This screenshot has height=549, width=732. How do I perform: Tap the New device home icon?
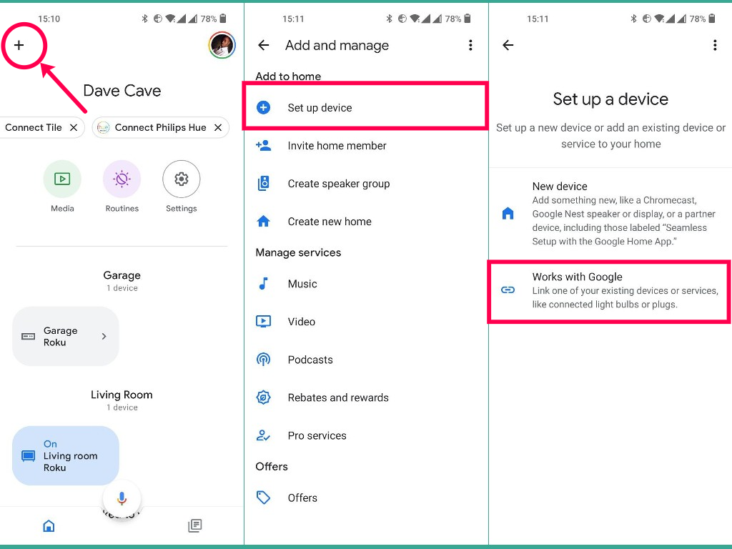click(x=508, y=213)
